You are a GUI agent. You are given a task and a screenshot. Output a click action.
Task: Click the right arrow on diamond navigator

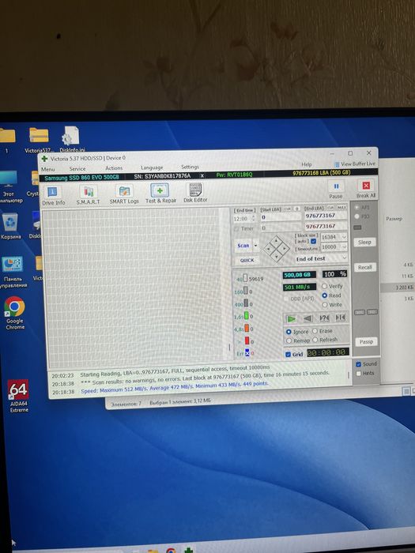click(285, 249)
